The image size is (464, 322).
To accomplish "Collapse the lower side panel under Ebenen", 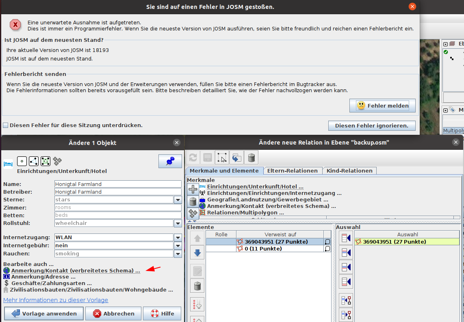I will coord(445,110).
